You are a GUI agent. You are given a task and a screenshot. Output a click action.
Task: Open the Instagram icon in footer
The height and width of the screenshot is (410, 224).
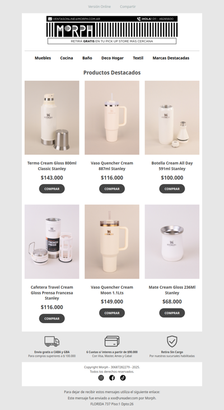(x=101, y=377)
